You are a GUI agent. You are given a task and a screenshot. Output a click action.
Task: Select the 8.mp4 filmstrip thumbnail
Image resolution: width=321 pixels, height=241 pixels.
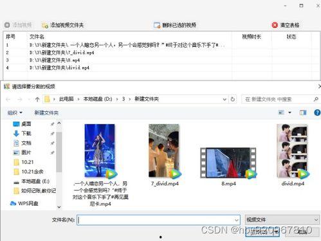pos(228,163)
